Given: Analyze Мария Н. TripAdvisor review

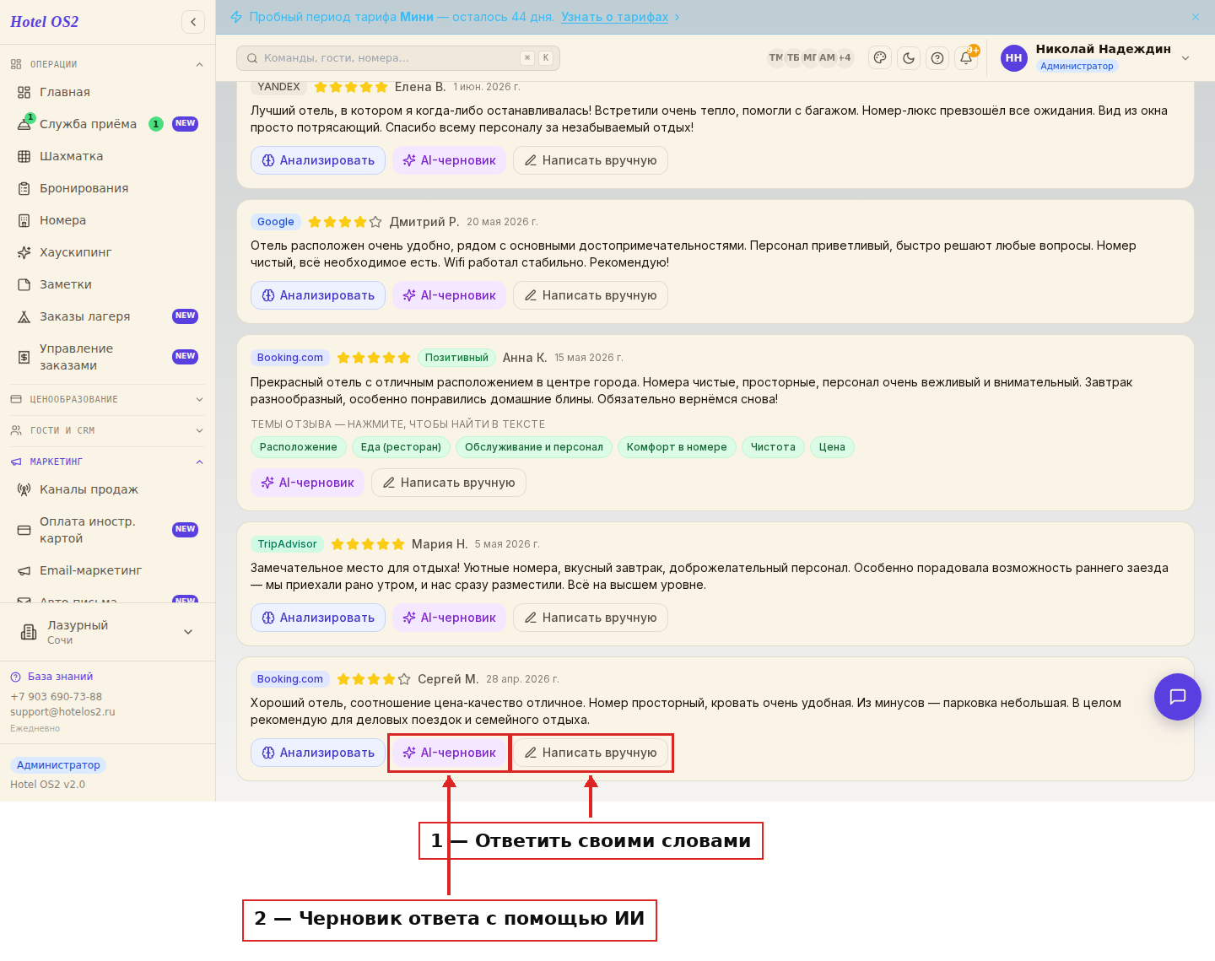Looking at the screenshot, I should (318, 618).
